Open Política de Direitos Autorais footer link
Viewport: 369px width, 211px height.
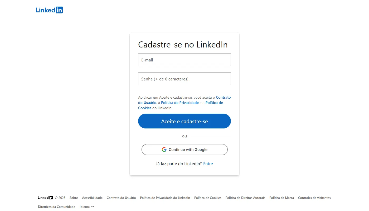(x=245, y=198)
